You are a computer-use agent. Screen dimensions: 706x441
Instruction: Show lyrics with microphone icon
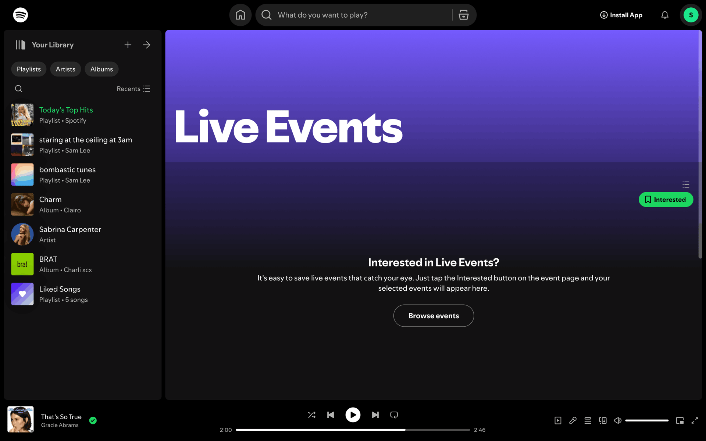coord(573,420)
